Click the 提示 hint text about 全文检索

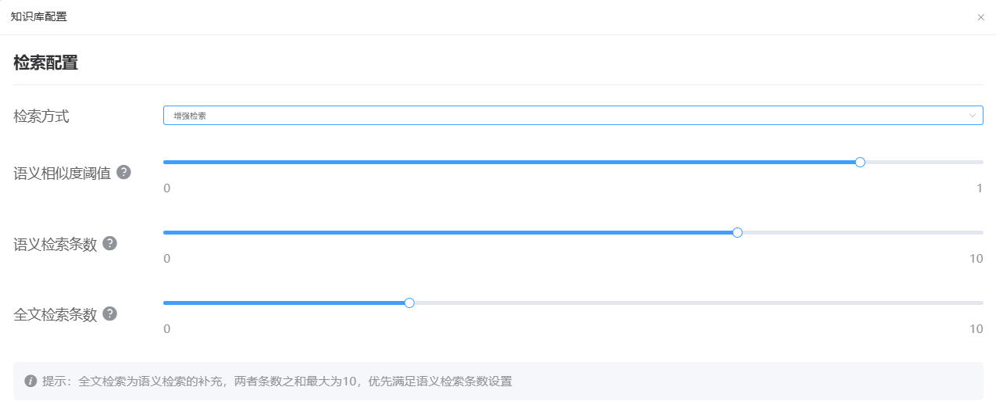(x=277, y=382)
